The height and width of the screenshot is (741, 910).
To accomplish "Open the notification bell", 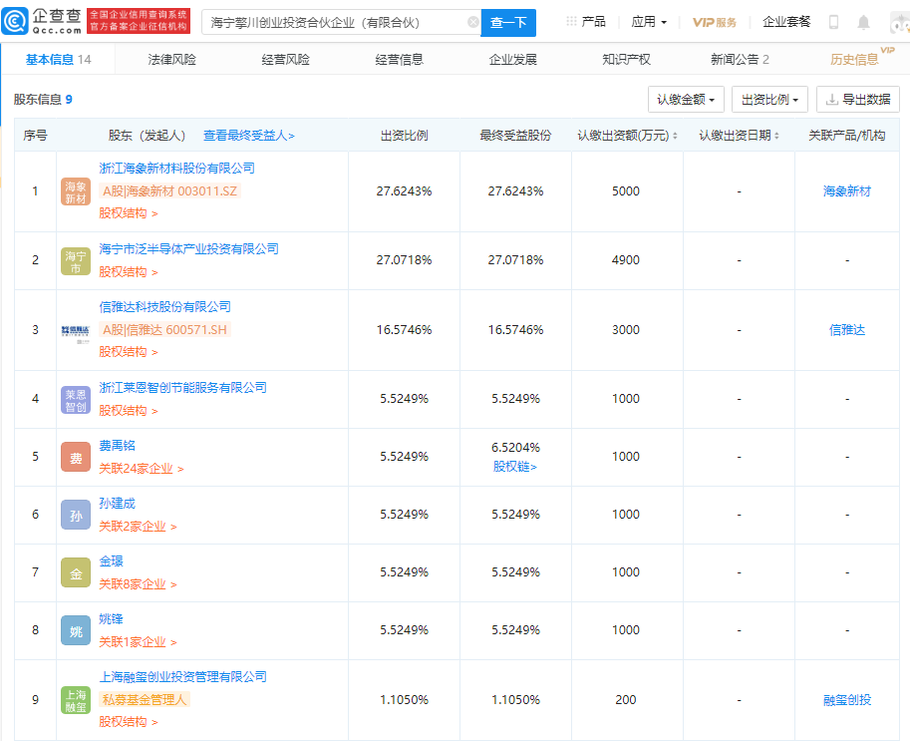I will tap(863, 22).
